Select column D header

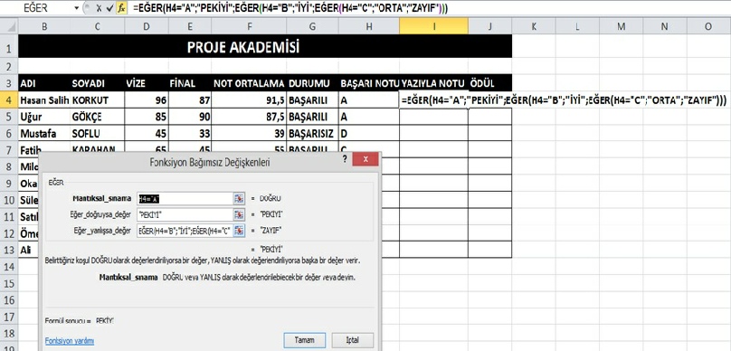[x=147, y=27]
